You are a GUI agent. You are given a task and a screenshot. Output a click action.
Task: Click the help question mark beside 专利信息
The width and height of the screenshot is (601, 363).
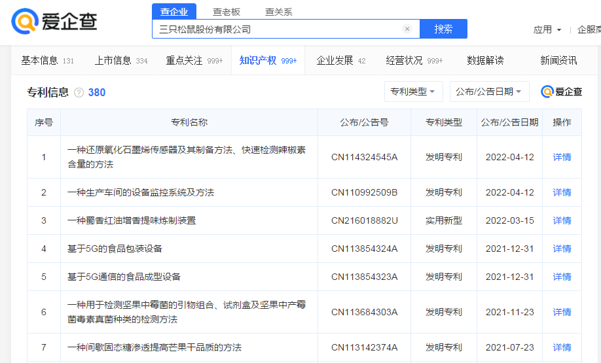79,93
